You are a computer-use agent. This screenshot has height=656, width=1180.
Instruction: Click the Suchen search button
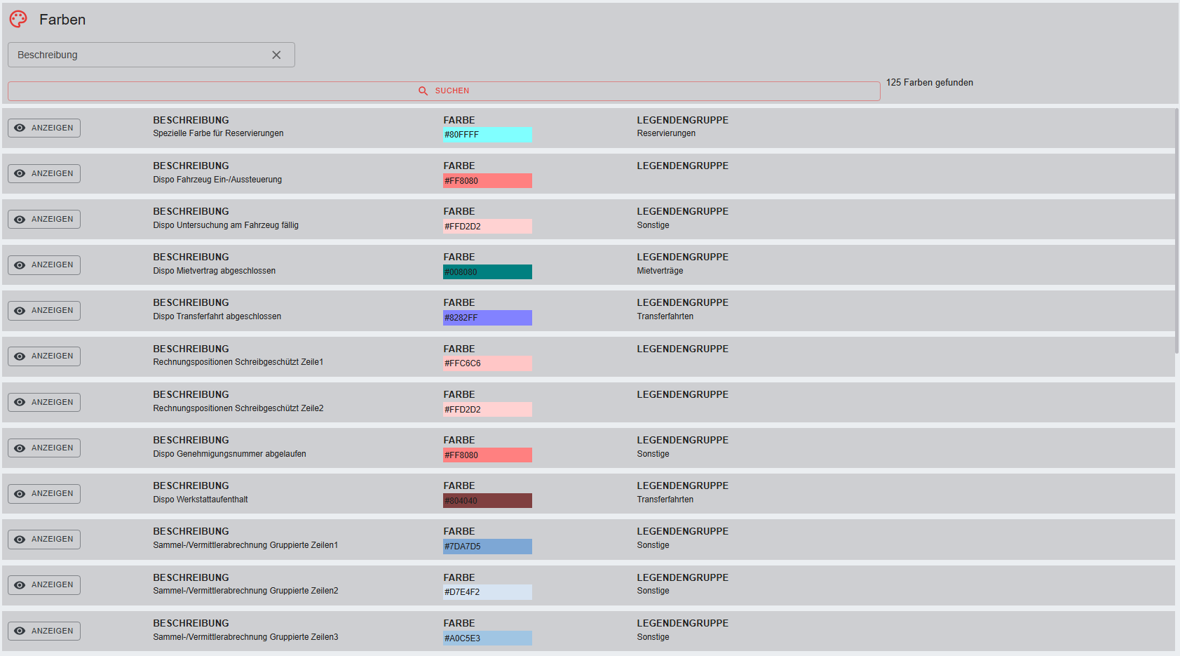point(444,91)
